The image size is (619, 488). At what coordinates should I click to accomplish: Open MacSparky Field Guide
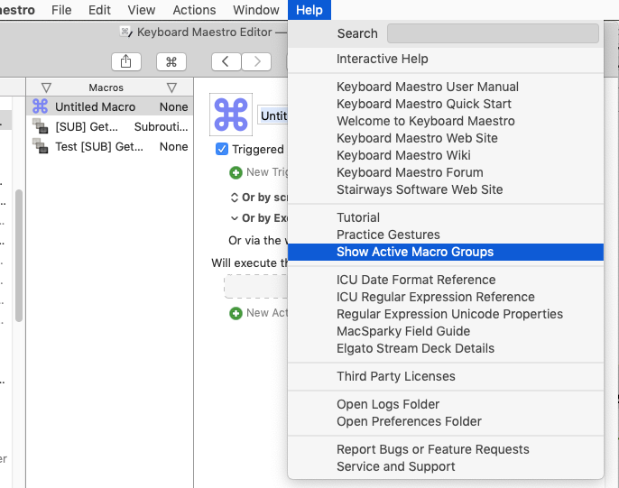(x=446, y=331)
